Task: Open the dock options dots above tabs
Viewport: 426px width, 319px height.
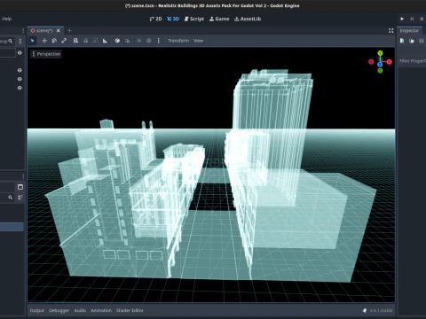Action: tap(23, 31)
